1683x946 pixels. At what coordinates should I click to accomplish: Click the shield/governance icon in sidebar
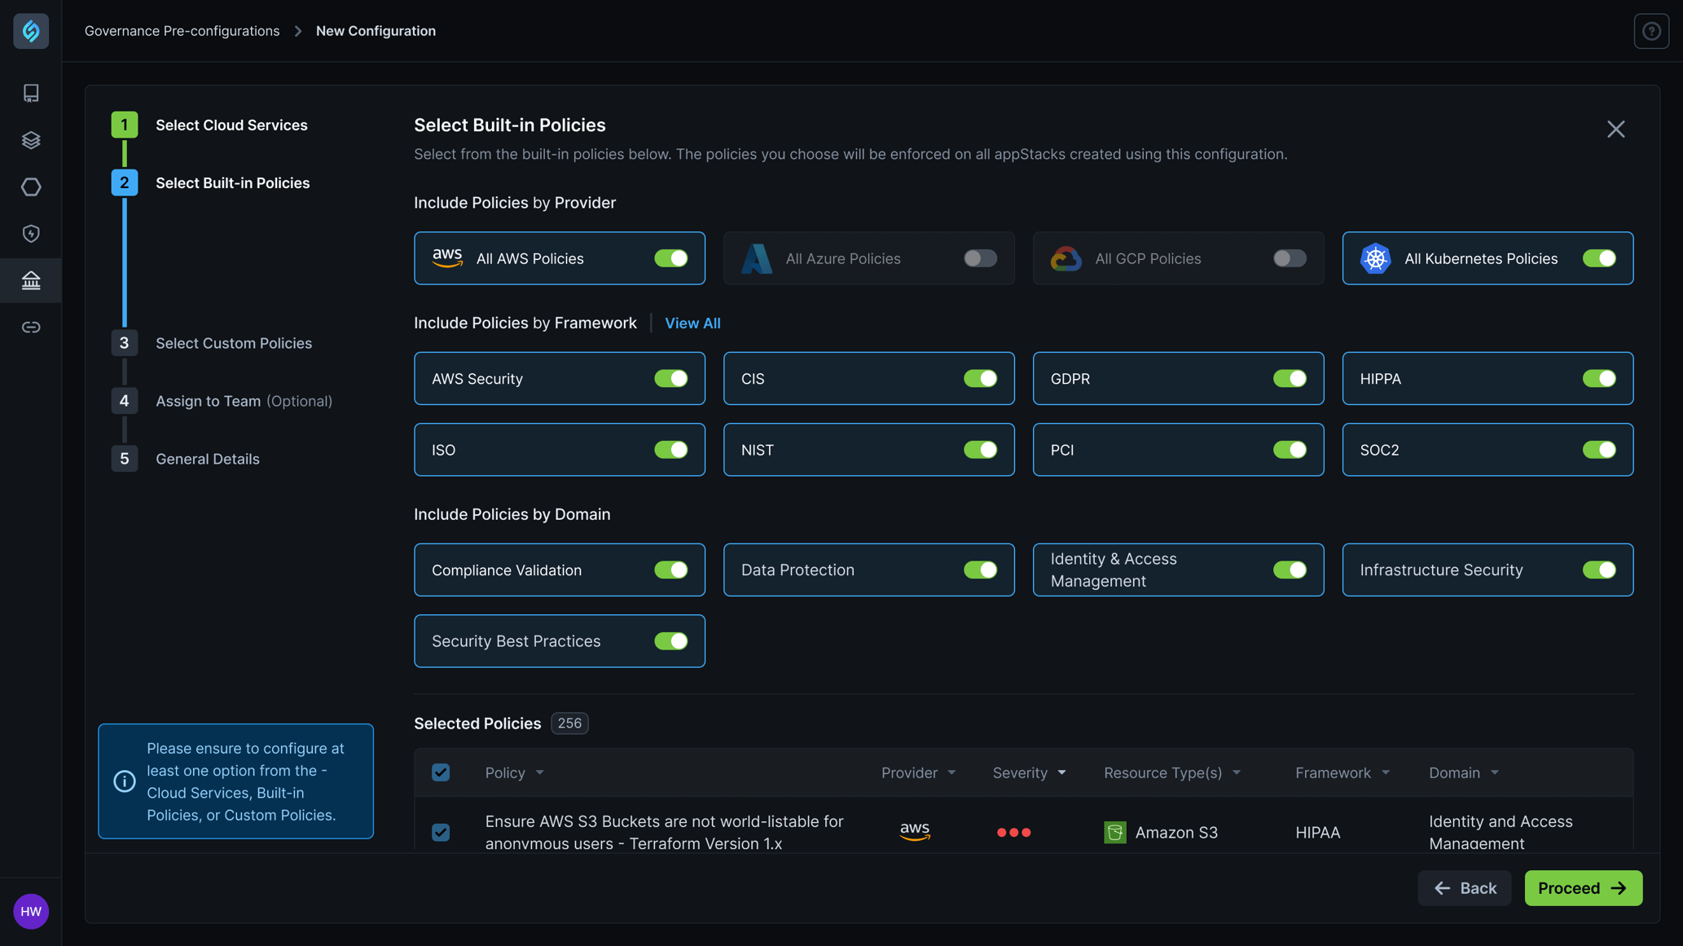31,234
